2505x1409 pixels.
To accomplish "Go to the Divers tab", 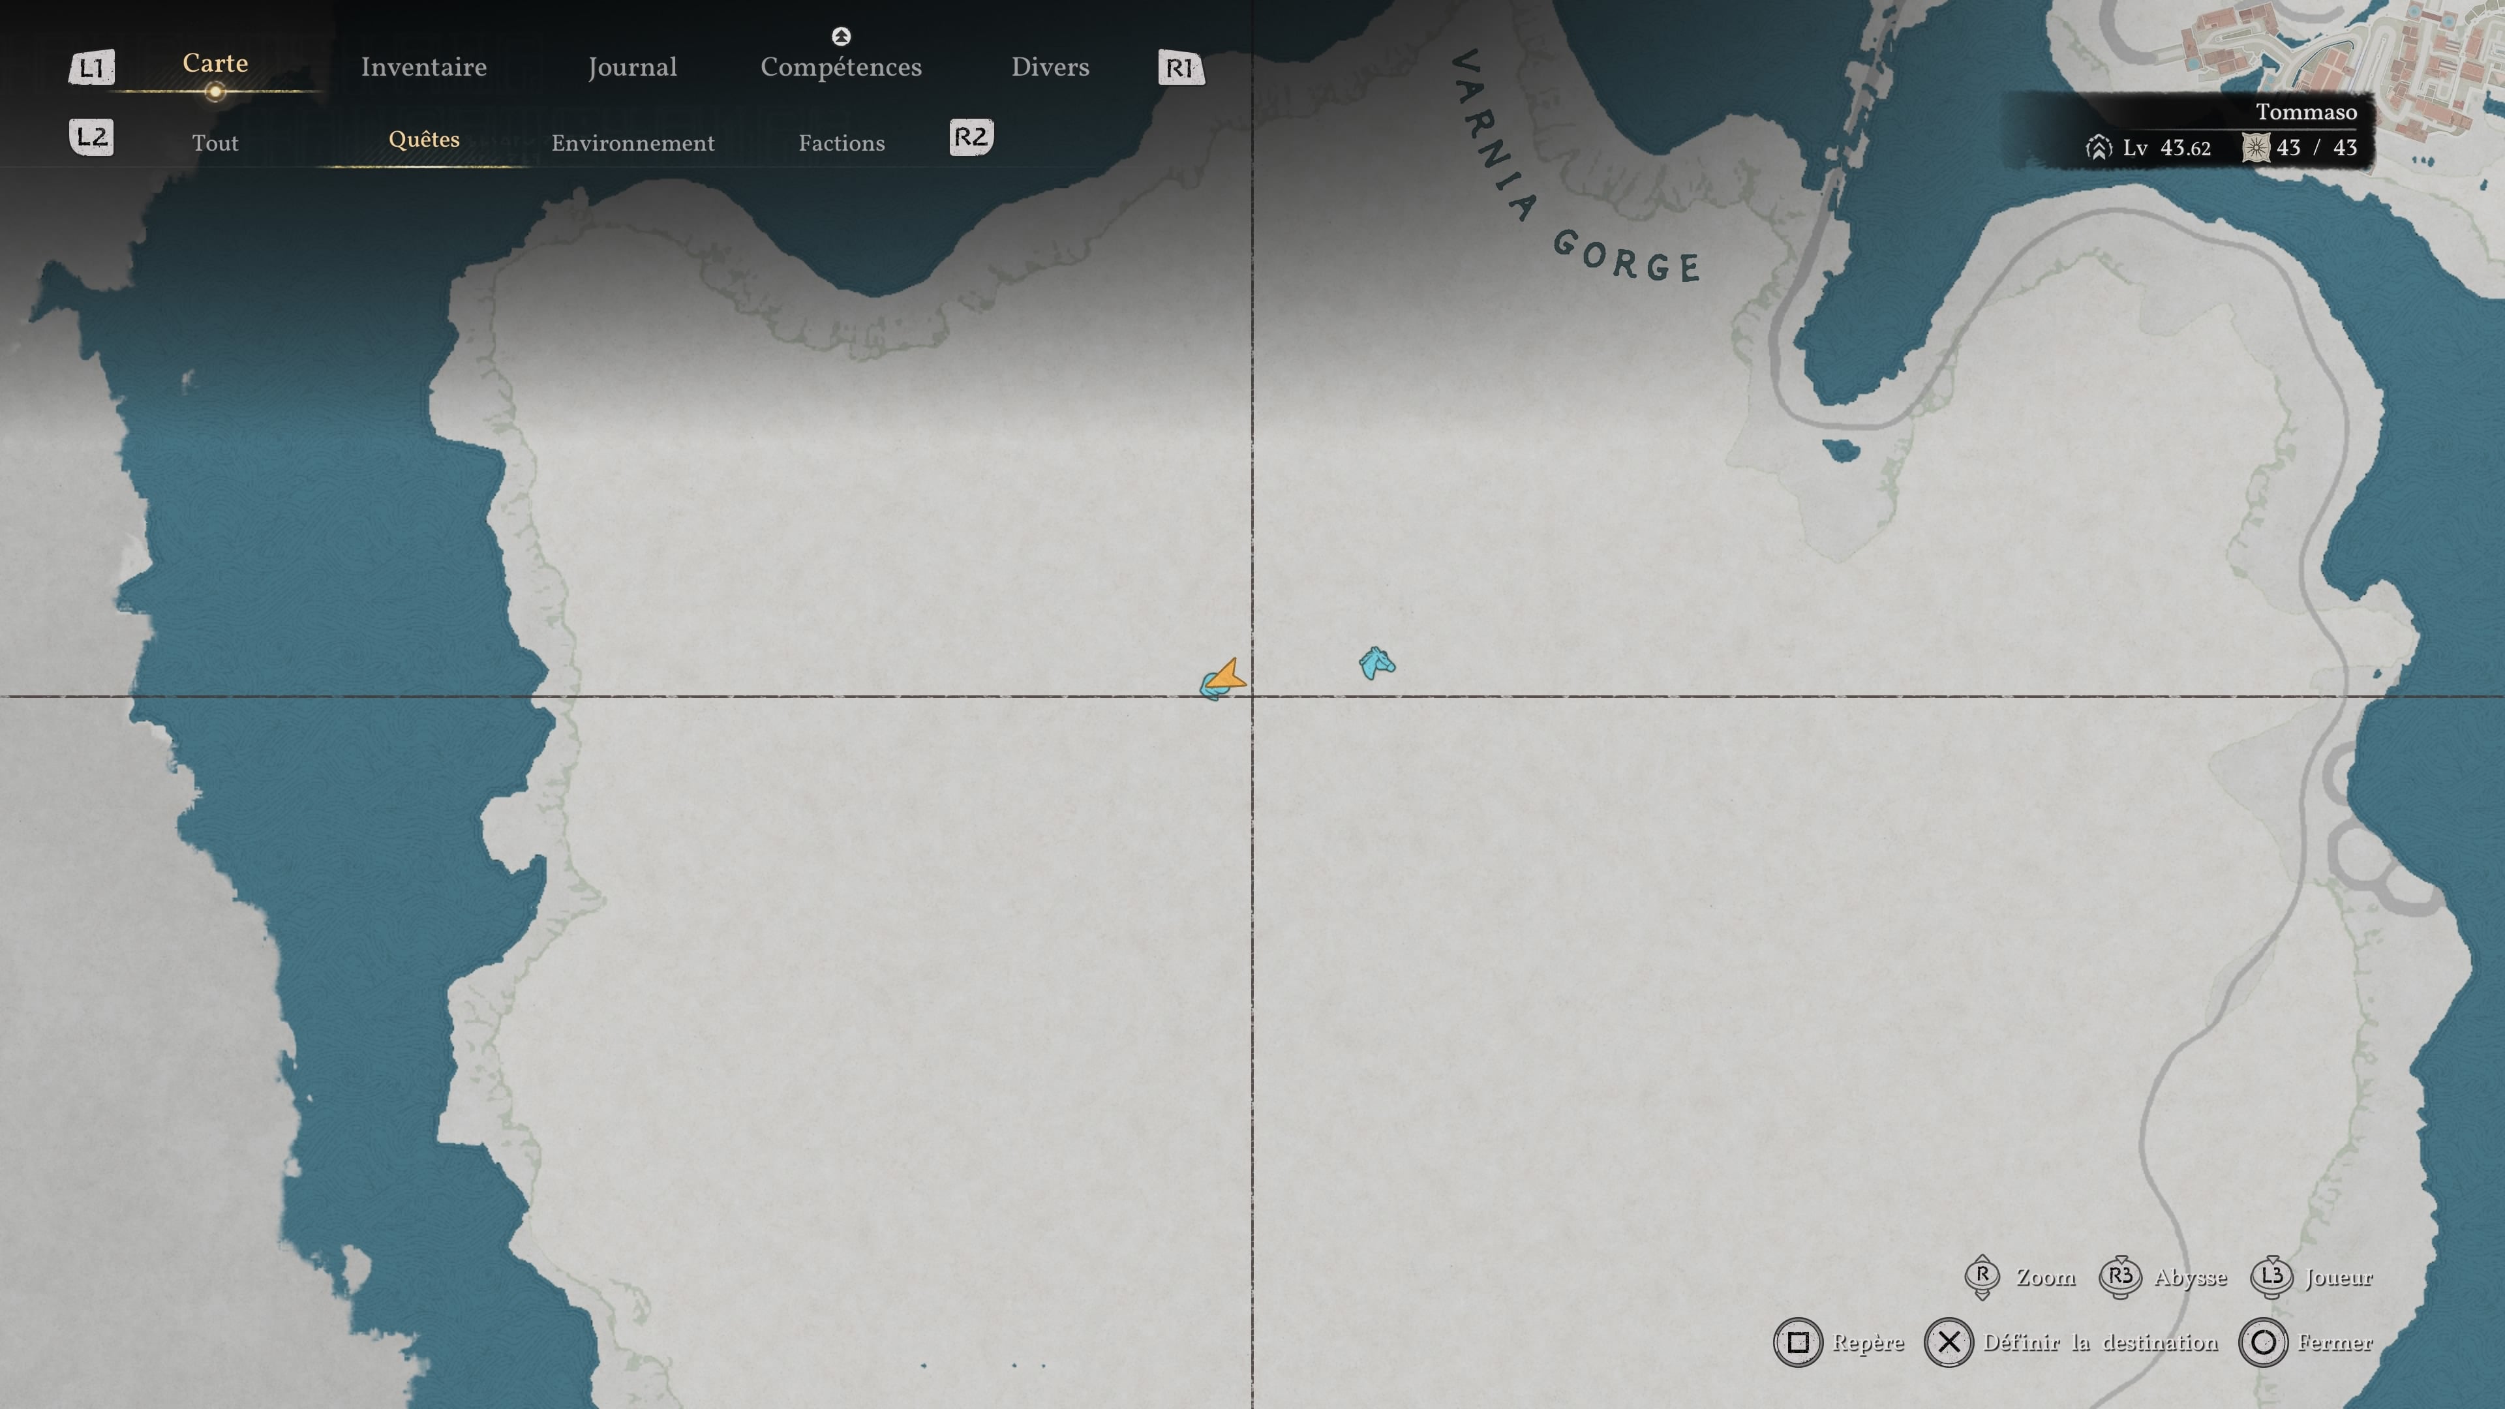I will (x=1050, y=67).
